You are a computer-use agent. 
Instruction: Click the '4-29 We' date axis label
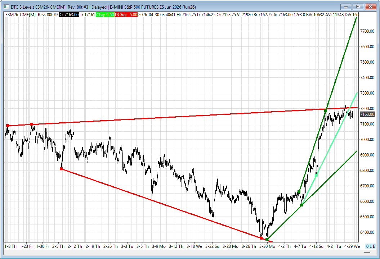(x=352, y=246)
